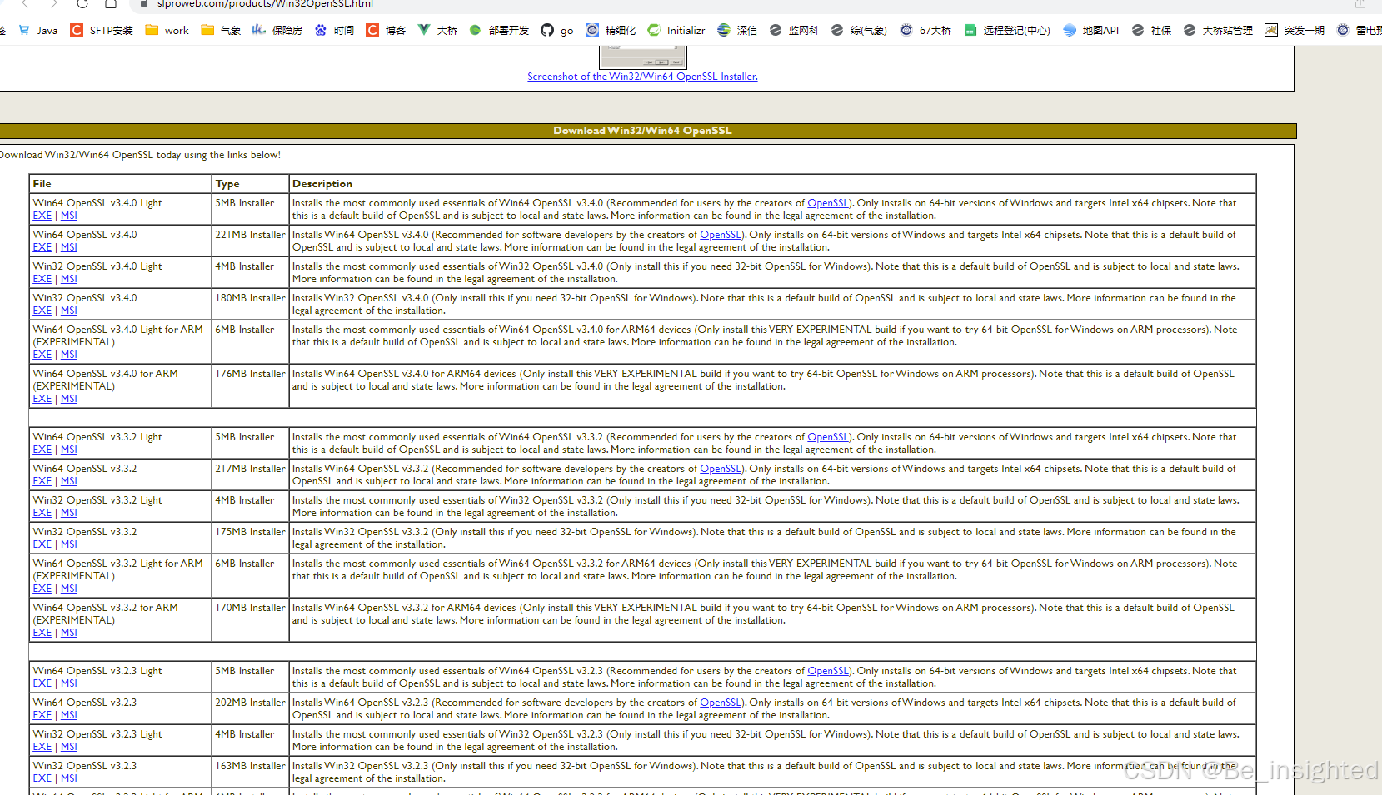The image size is (1382, 795).
Task: Open the 地图API bookmark
Action: [x=1091, y=31]
